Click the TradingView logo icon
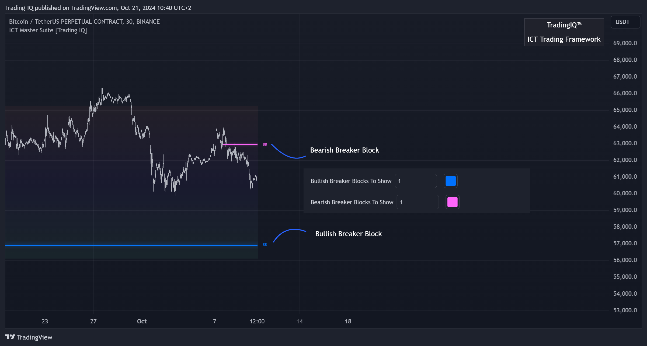Image resolution: width=647 pixels, height=346 pixels. tap(10, 337)
